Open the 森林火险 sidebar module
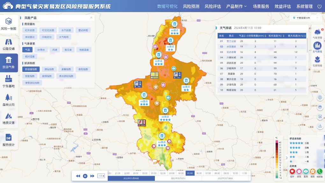This screenshot has width=325, height=183. click(9, 100)
